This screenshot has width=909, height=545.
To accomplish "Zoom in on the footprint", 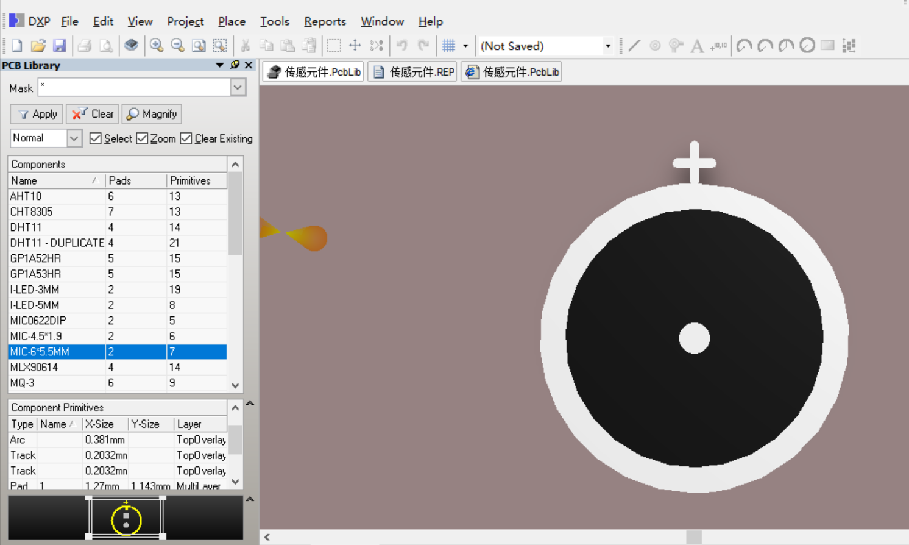I will [x=157, y=46].
